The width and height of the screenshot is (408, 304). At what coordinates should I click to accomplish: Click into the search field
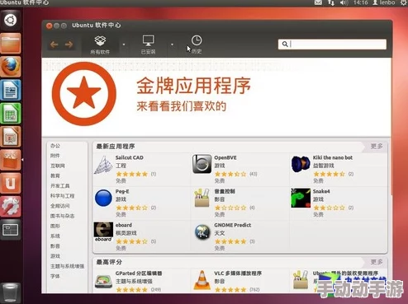332,44
